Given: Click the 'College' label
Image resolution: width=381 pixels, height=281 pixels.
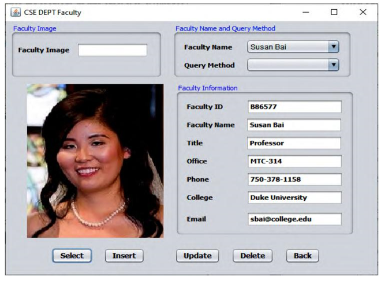Looking at the screenshot, I should click(200, 198).
